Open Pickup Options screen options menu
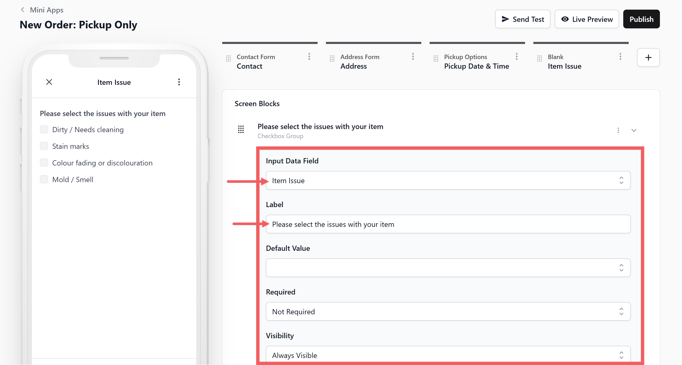 click(x=516, y=56)
